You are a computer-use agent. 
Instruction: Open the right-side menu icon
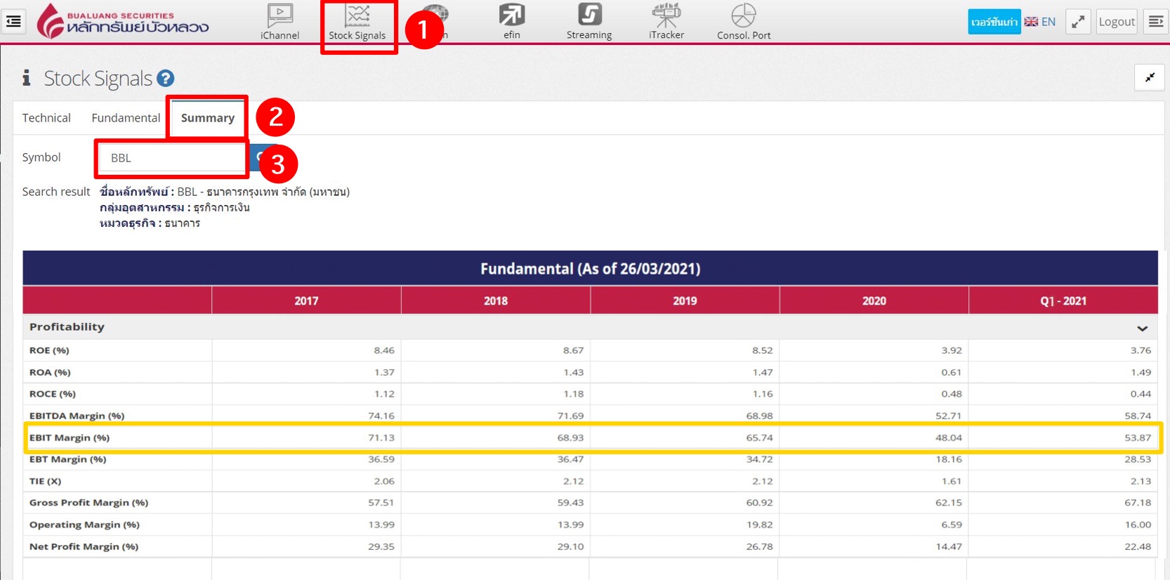(1156, 22)
